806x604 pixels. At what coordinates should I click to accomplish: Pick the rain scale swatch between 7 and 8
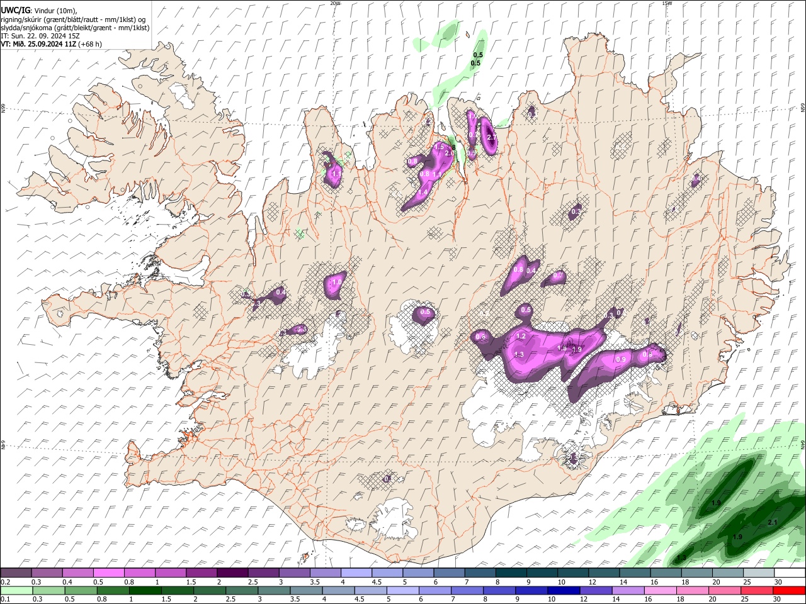[x=466, y=590]
